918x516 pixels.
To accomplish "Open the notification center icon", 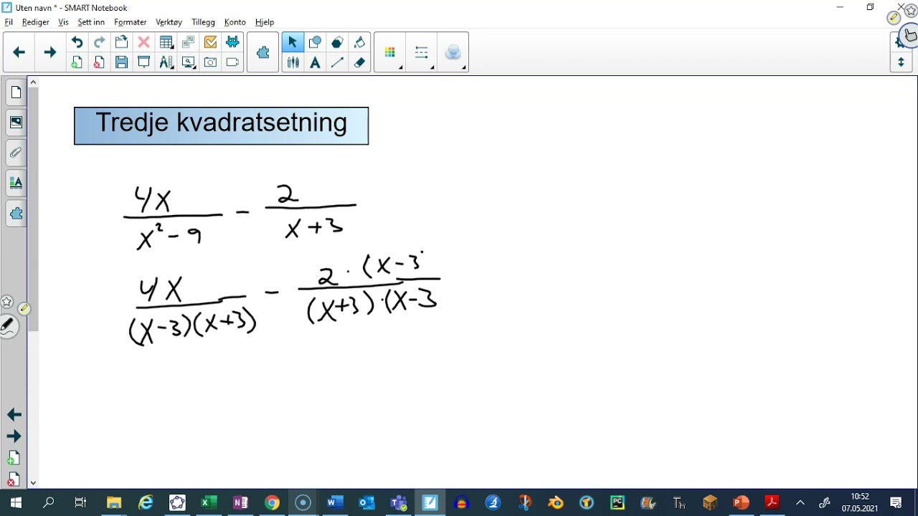I will (896, 502).
